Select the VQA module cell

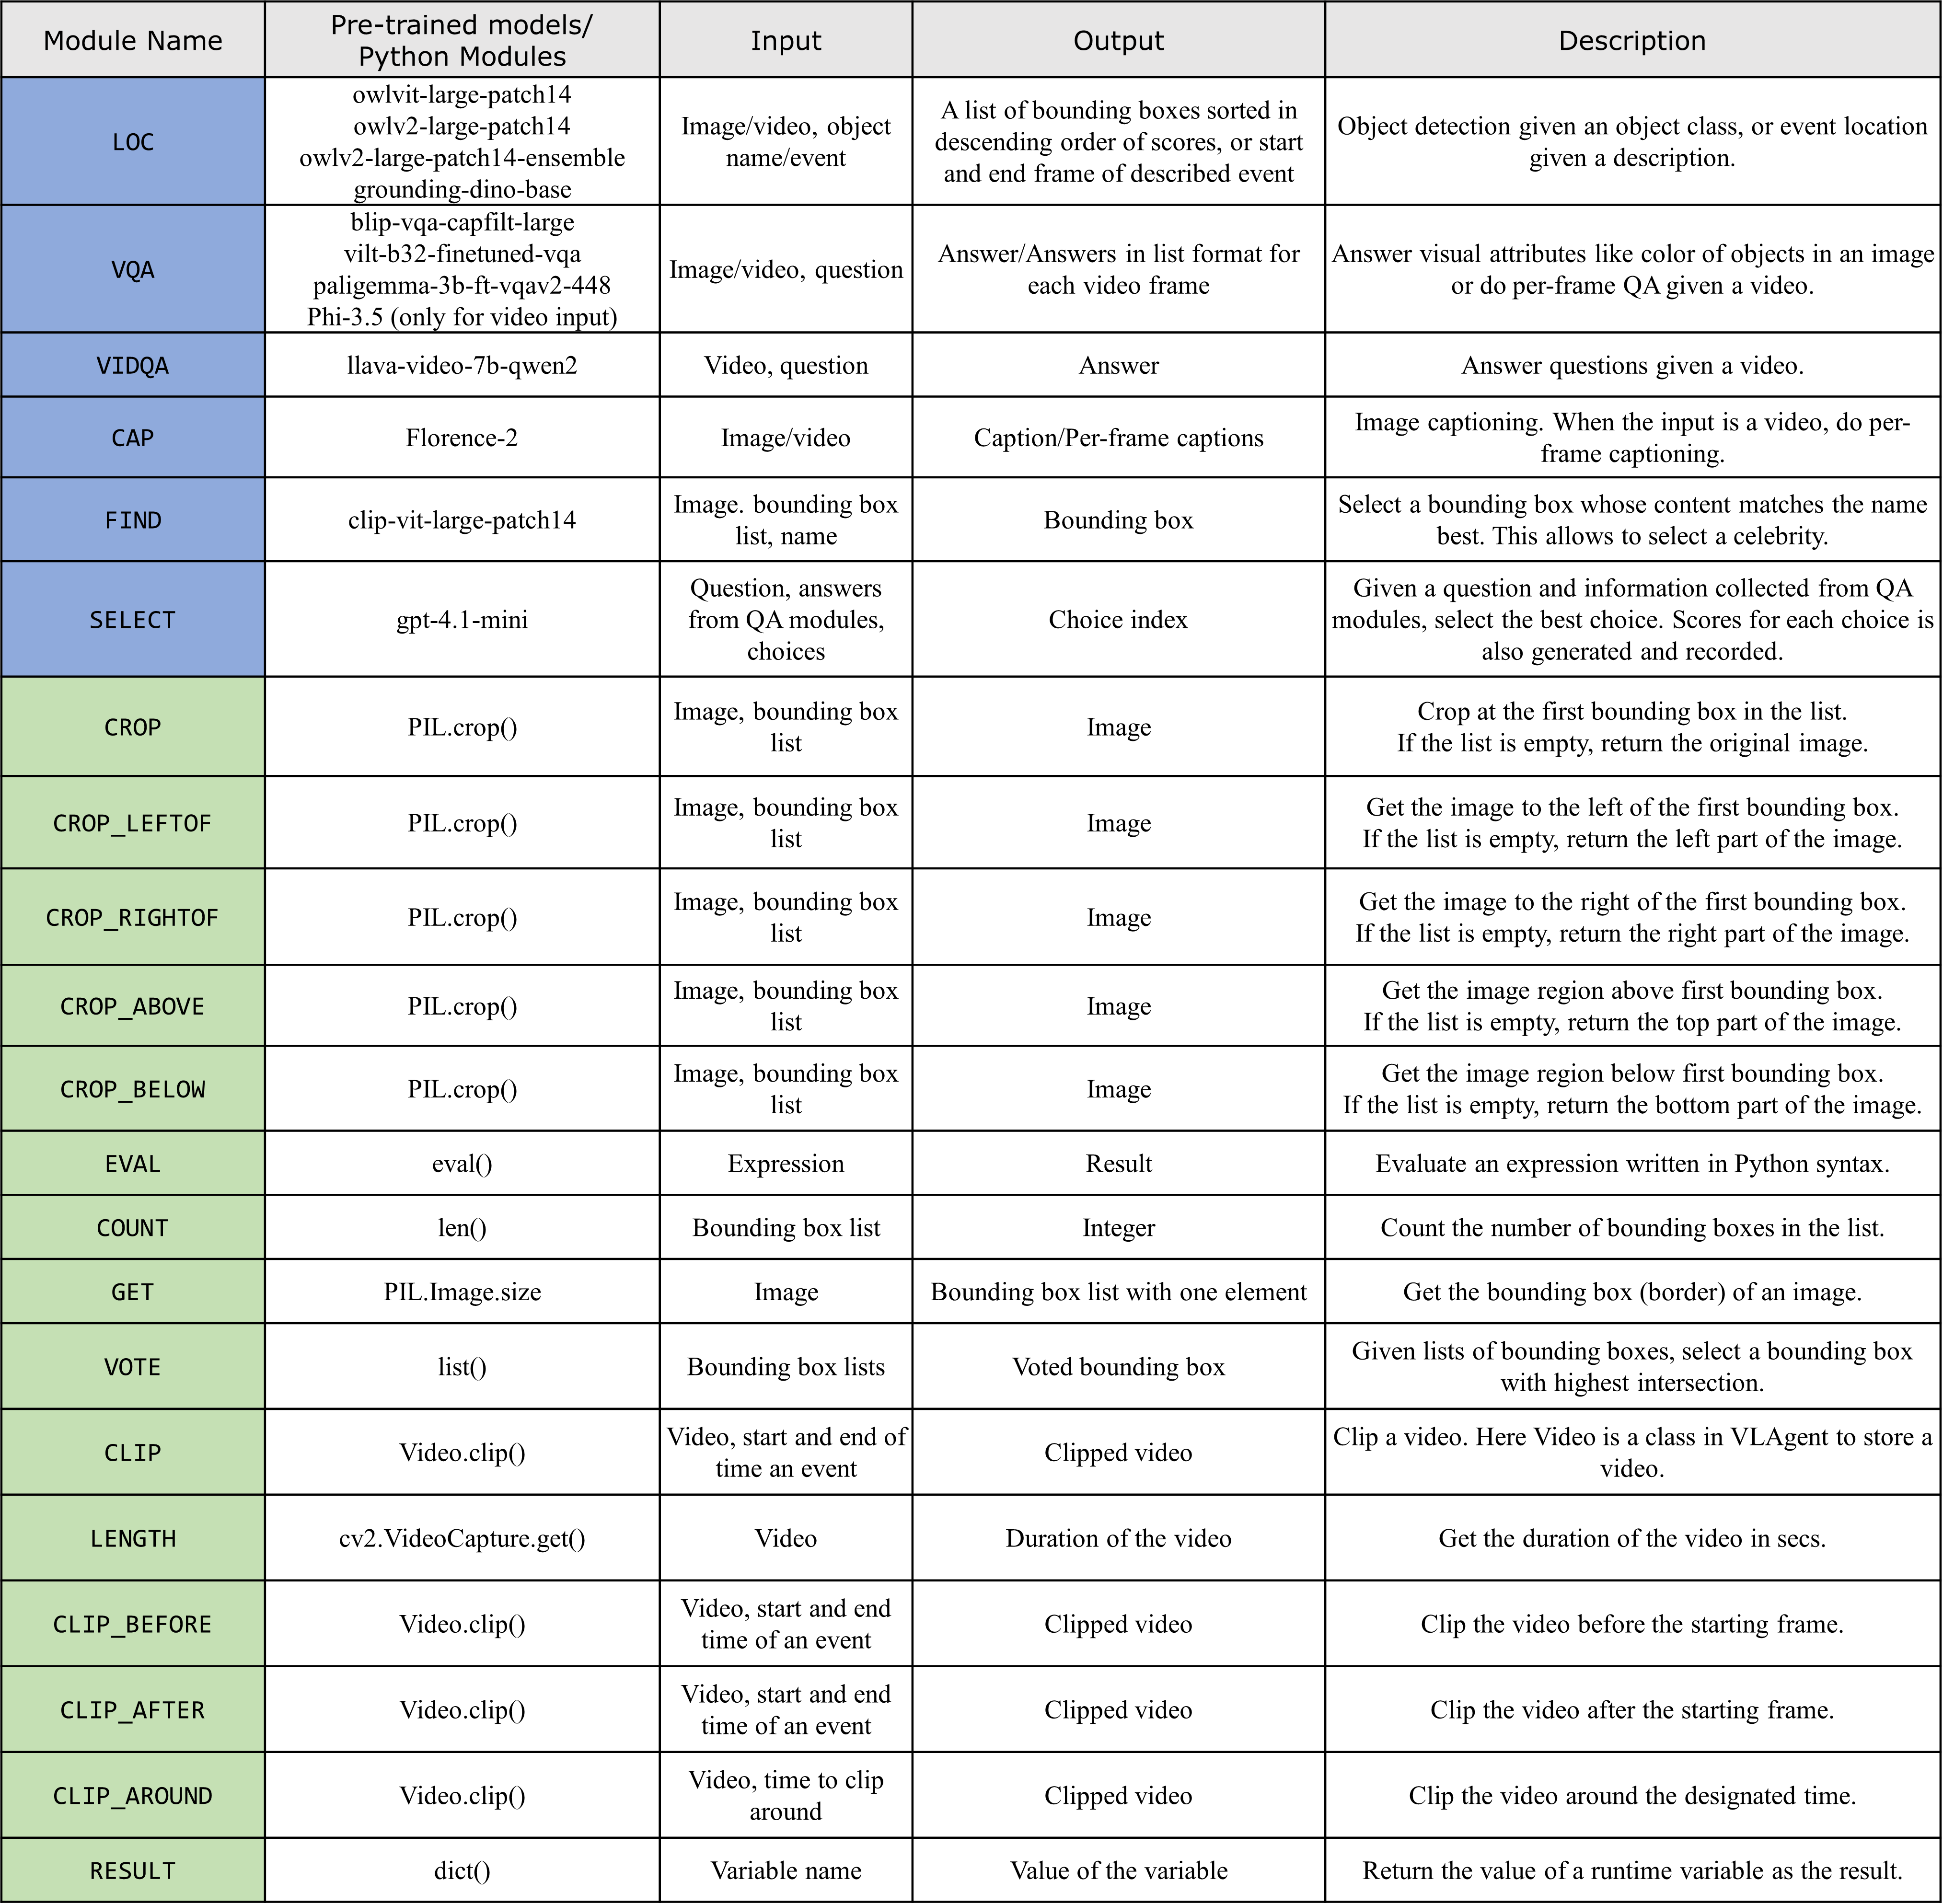[x=133, y=269]
